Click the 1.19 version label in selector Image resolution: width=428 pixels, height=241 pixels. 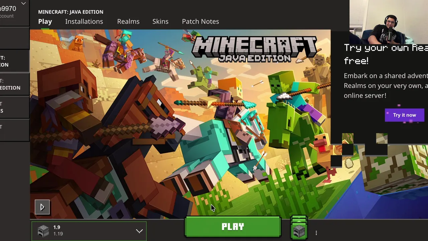click(58, 234)
